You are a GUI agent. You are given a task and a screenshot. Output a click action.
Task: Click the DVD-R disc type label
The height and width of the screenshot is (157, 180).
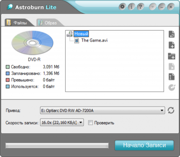(34, 59)
